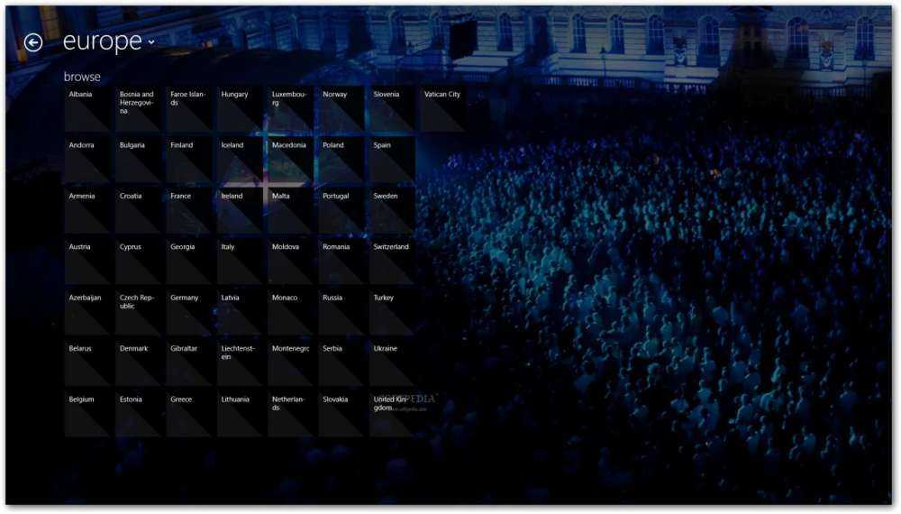Viewport: 901px width, 514px height.
Task: Click the Liechtenstein tile
Action: 240,364
